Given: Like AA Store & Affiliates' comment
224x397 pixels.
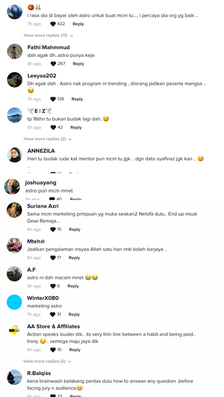Looking at the screenshot, I should 53,350.
